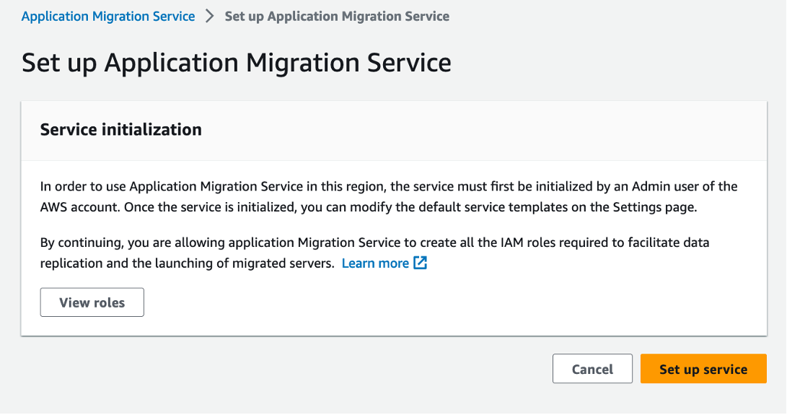This screenshot has width=787, height=415.
Task: Click the breadcrumb chevron separator icon
Action: [210, 16]
